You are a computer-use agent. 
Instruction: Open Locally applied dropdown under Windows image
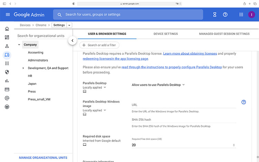94,110
